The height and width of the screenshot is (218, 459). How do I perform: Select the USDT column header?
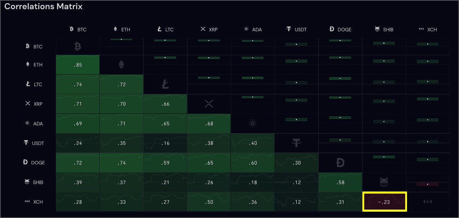(x=296, y=29)
